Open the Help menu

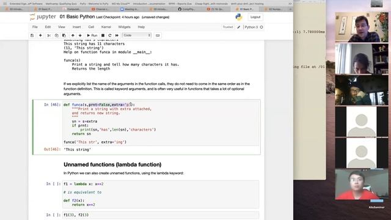coord(141,27)
